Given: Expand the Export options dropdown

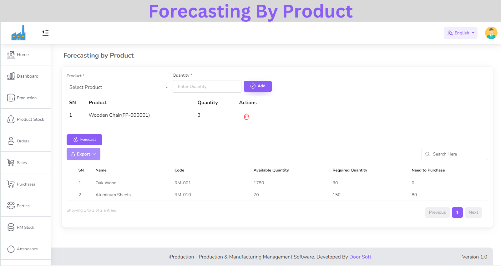Looking at the screenshot, I should pyautogui.click(x=83, y=154).
